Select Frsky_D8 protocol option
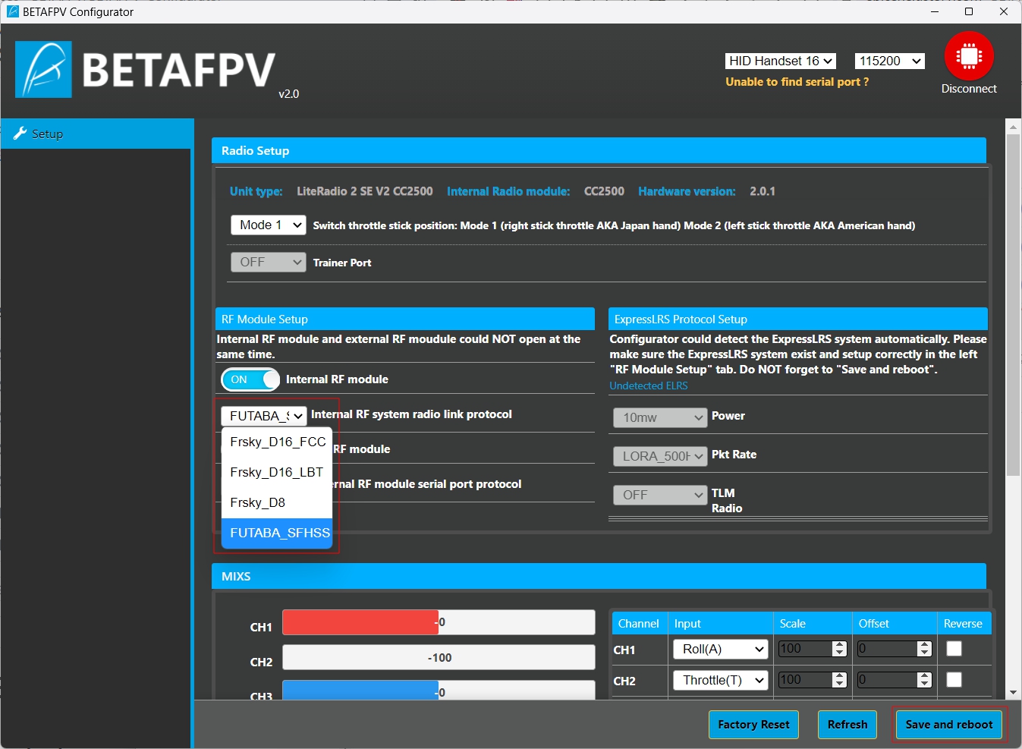This screenshot has width=1022, height=749. point(277,502)
